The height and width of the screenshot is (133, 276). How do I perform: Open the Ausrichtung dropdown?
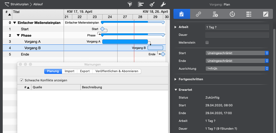(237, 69)
